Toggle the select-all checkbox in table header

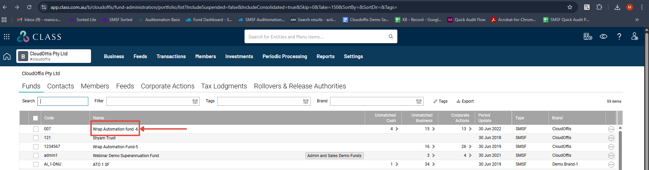click(x=35, y=118)
